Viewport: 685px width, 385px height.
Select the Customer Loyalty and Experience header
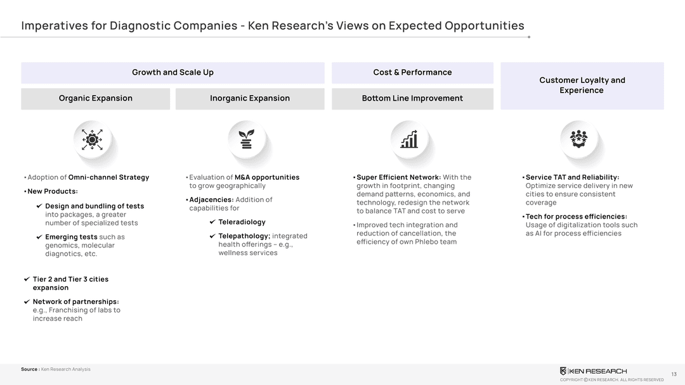click(582, 85)
